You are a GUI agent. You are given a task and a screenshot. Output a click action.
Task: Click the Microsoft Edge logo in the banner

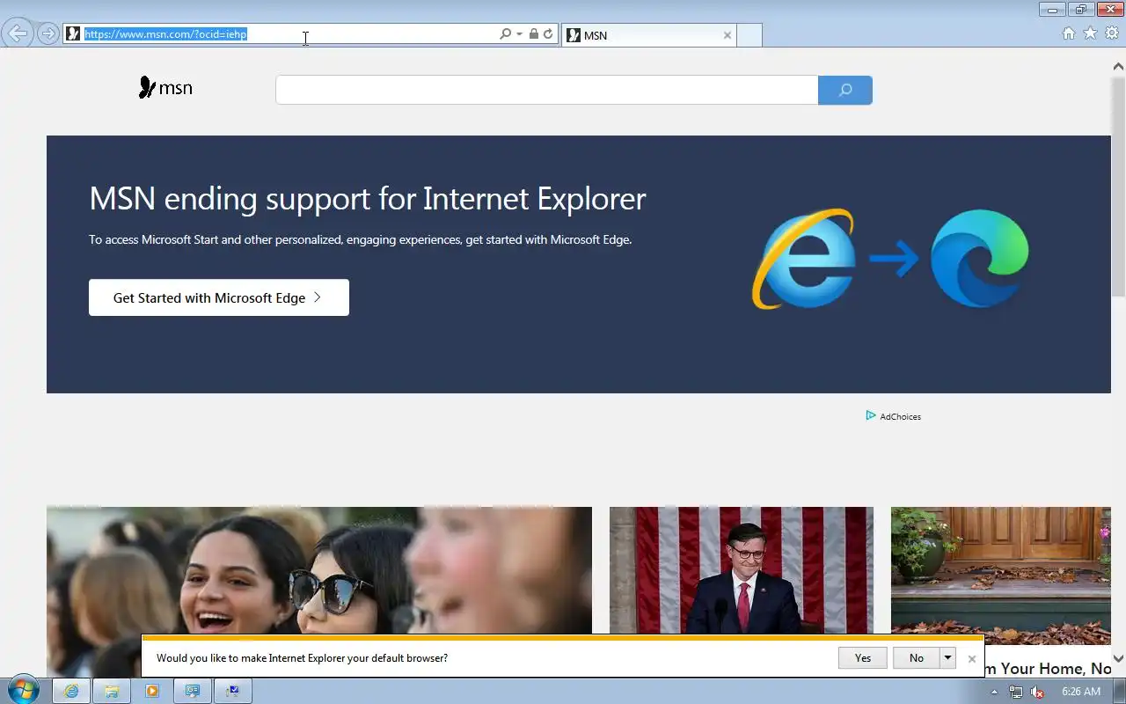[x=980, y=259]
